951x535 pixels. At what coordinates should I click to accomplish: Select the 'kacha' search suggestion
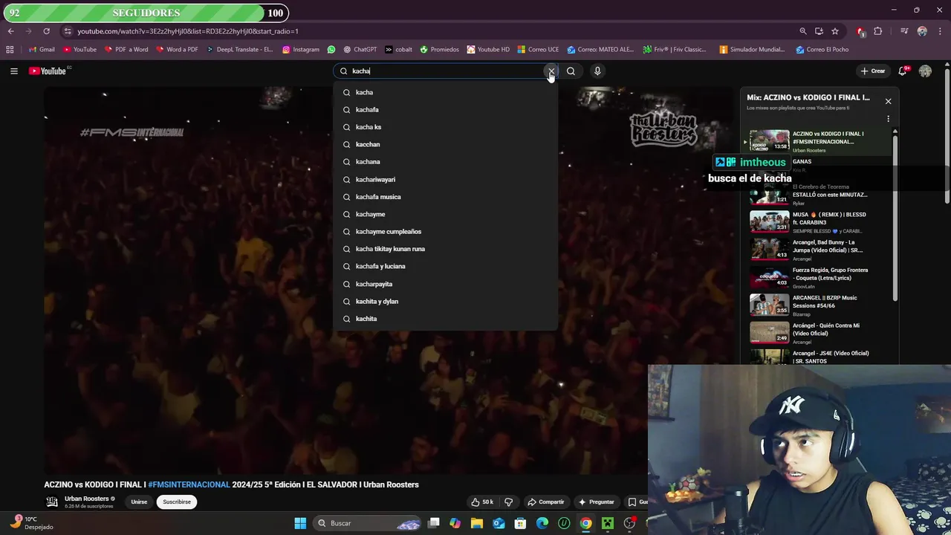click(445, 92)
